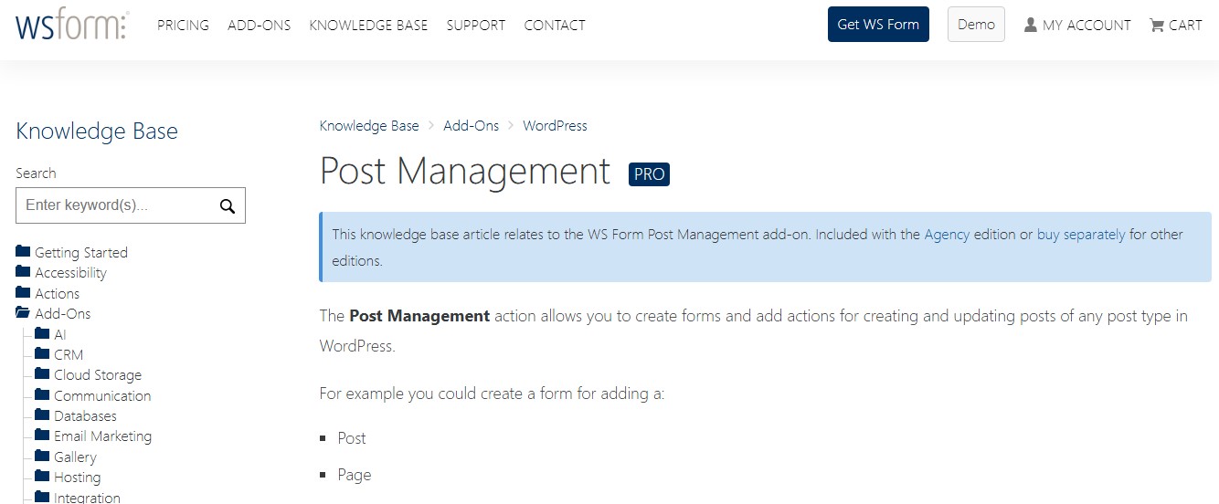Select the Integration sub-category label

coord(87,498)
